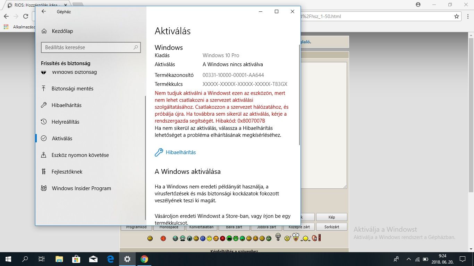
Task: Open Mail app from the taskbar
Action: coord(93,259)
